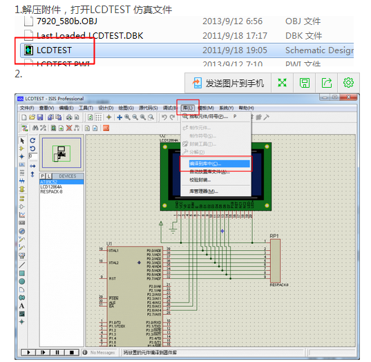Click the schematic overview thumbnail
The height and width of the screenshot is (362, 371).
click(x=61, y=153)
